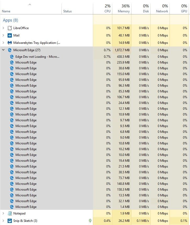Image resolution: width=190 pixels, height=225 pixels.
Task: Click the 158.3 MB memory cell
Action: tap(122, 189)
